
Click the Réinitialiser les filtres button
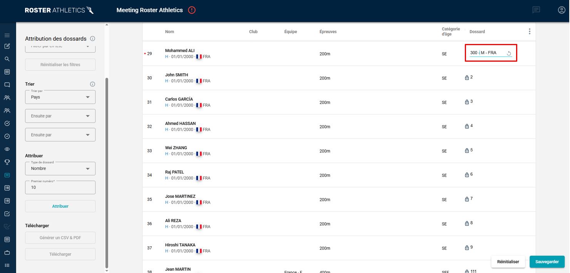click(x=60, y=65)
